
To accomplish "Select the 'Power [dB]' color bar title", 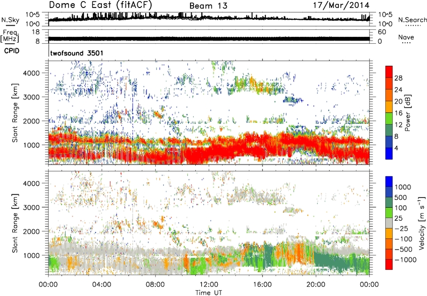I will [x=408, y=113].
